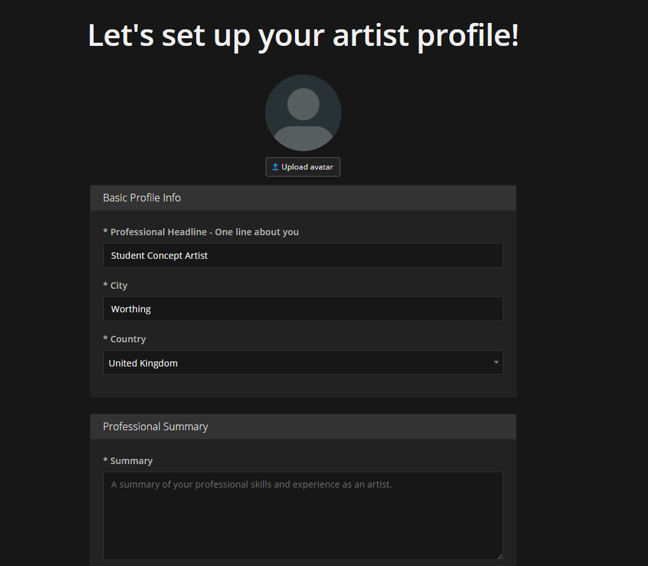
Task: Click the Professional Summary section header
Action: click(155, 426)
